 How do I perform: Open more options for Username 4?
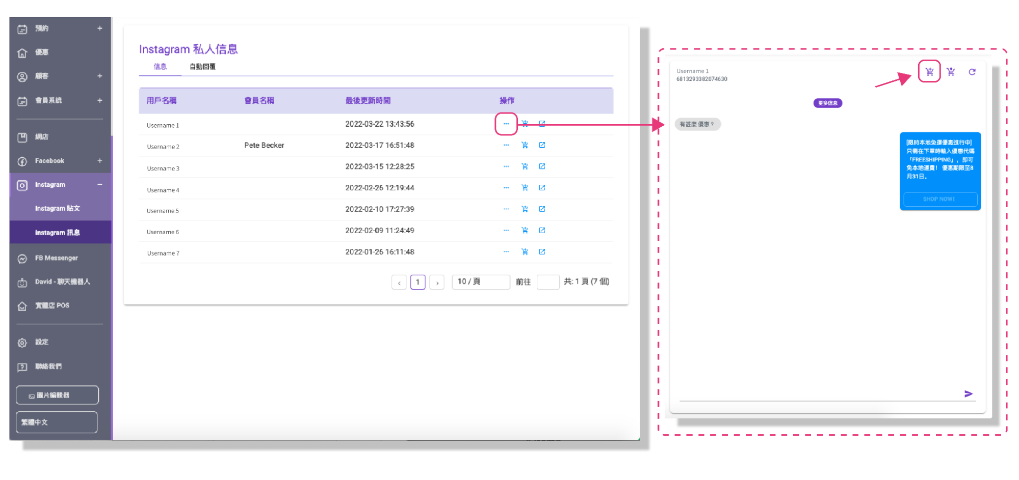506,188
